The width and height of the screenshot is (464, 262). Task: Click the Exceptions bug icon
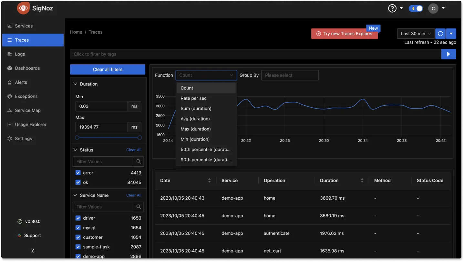10,96
